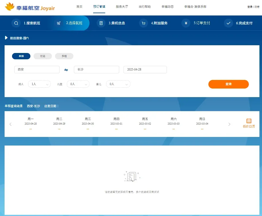Screen dimensions: 262x216
Task: Open the 首页 menu item
Action: click(x=79, y=7)
